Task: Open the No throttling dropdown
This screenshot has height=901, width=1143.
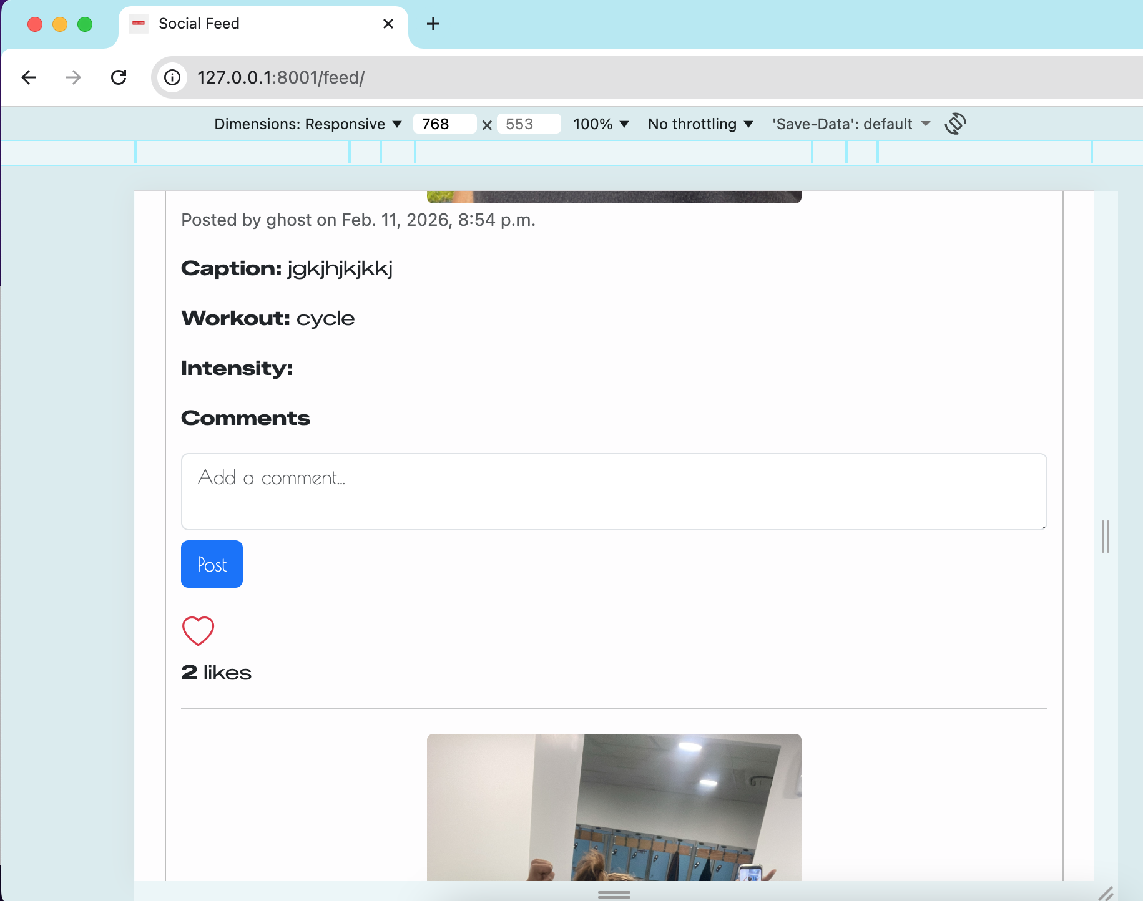Action: [699, 124]
